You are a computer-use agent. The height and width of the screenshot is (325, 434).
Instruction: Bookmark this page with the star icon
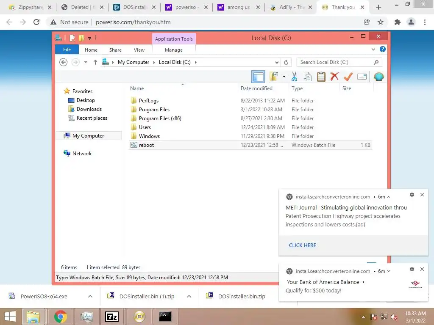381,22
